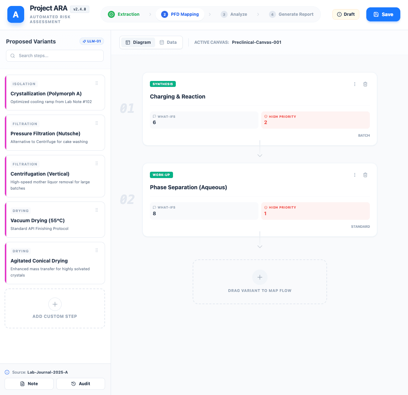Click the search magnifier in Proposed Variants panel
The height and width of the screenshot is (395, 408).
click(x=12, y=55)
